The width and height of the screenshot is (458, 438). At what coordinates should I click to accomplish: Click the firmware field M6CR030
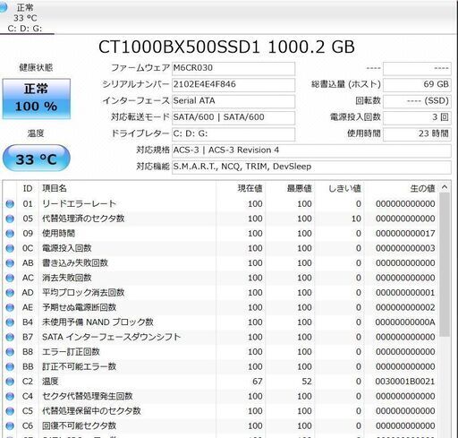(233, 68)
